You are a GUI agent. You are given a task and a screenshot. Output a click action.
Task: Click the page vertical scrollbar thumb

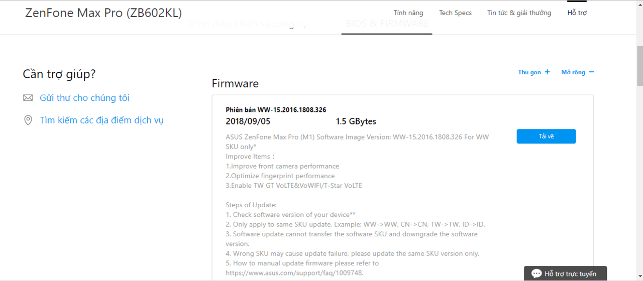pos(639,65)
